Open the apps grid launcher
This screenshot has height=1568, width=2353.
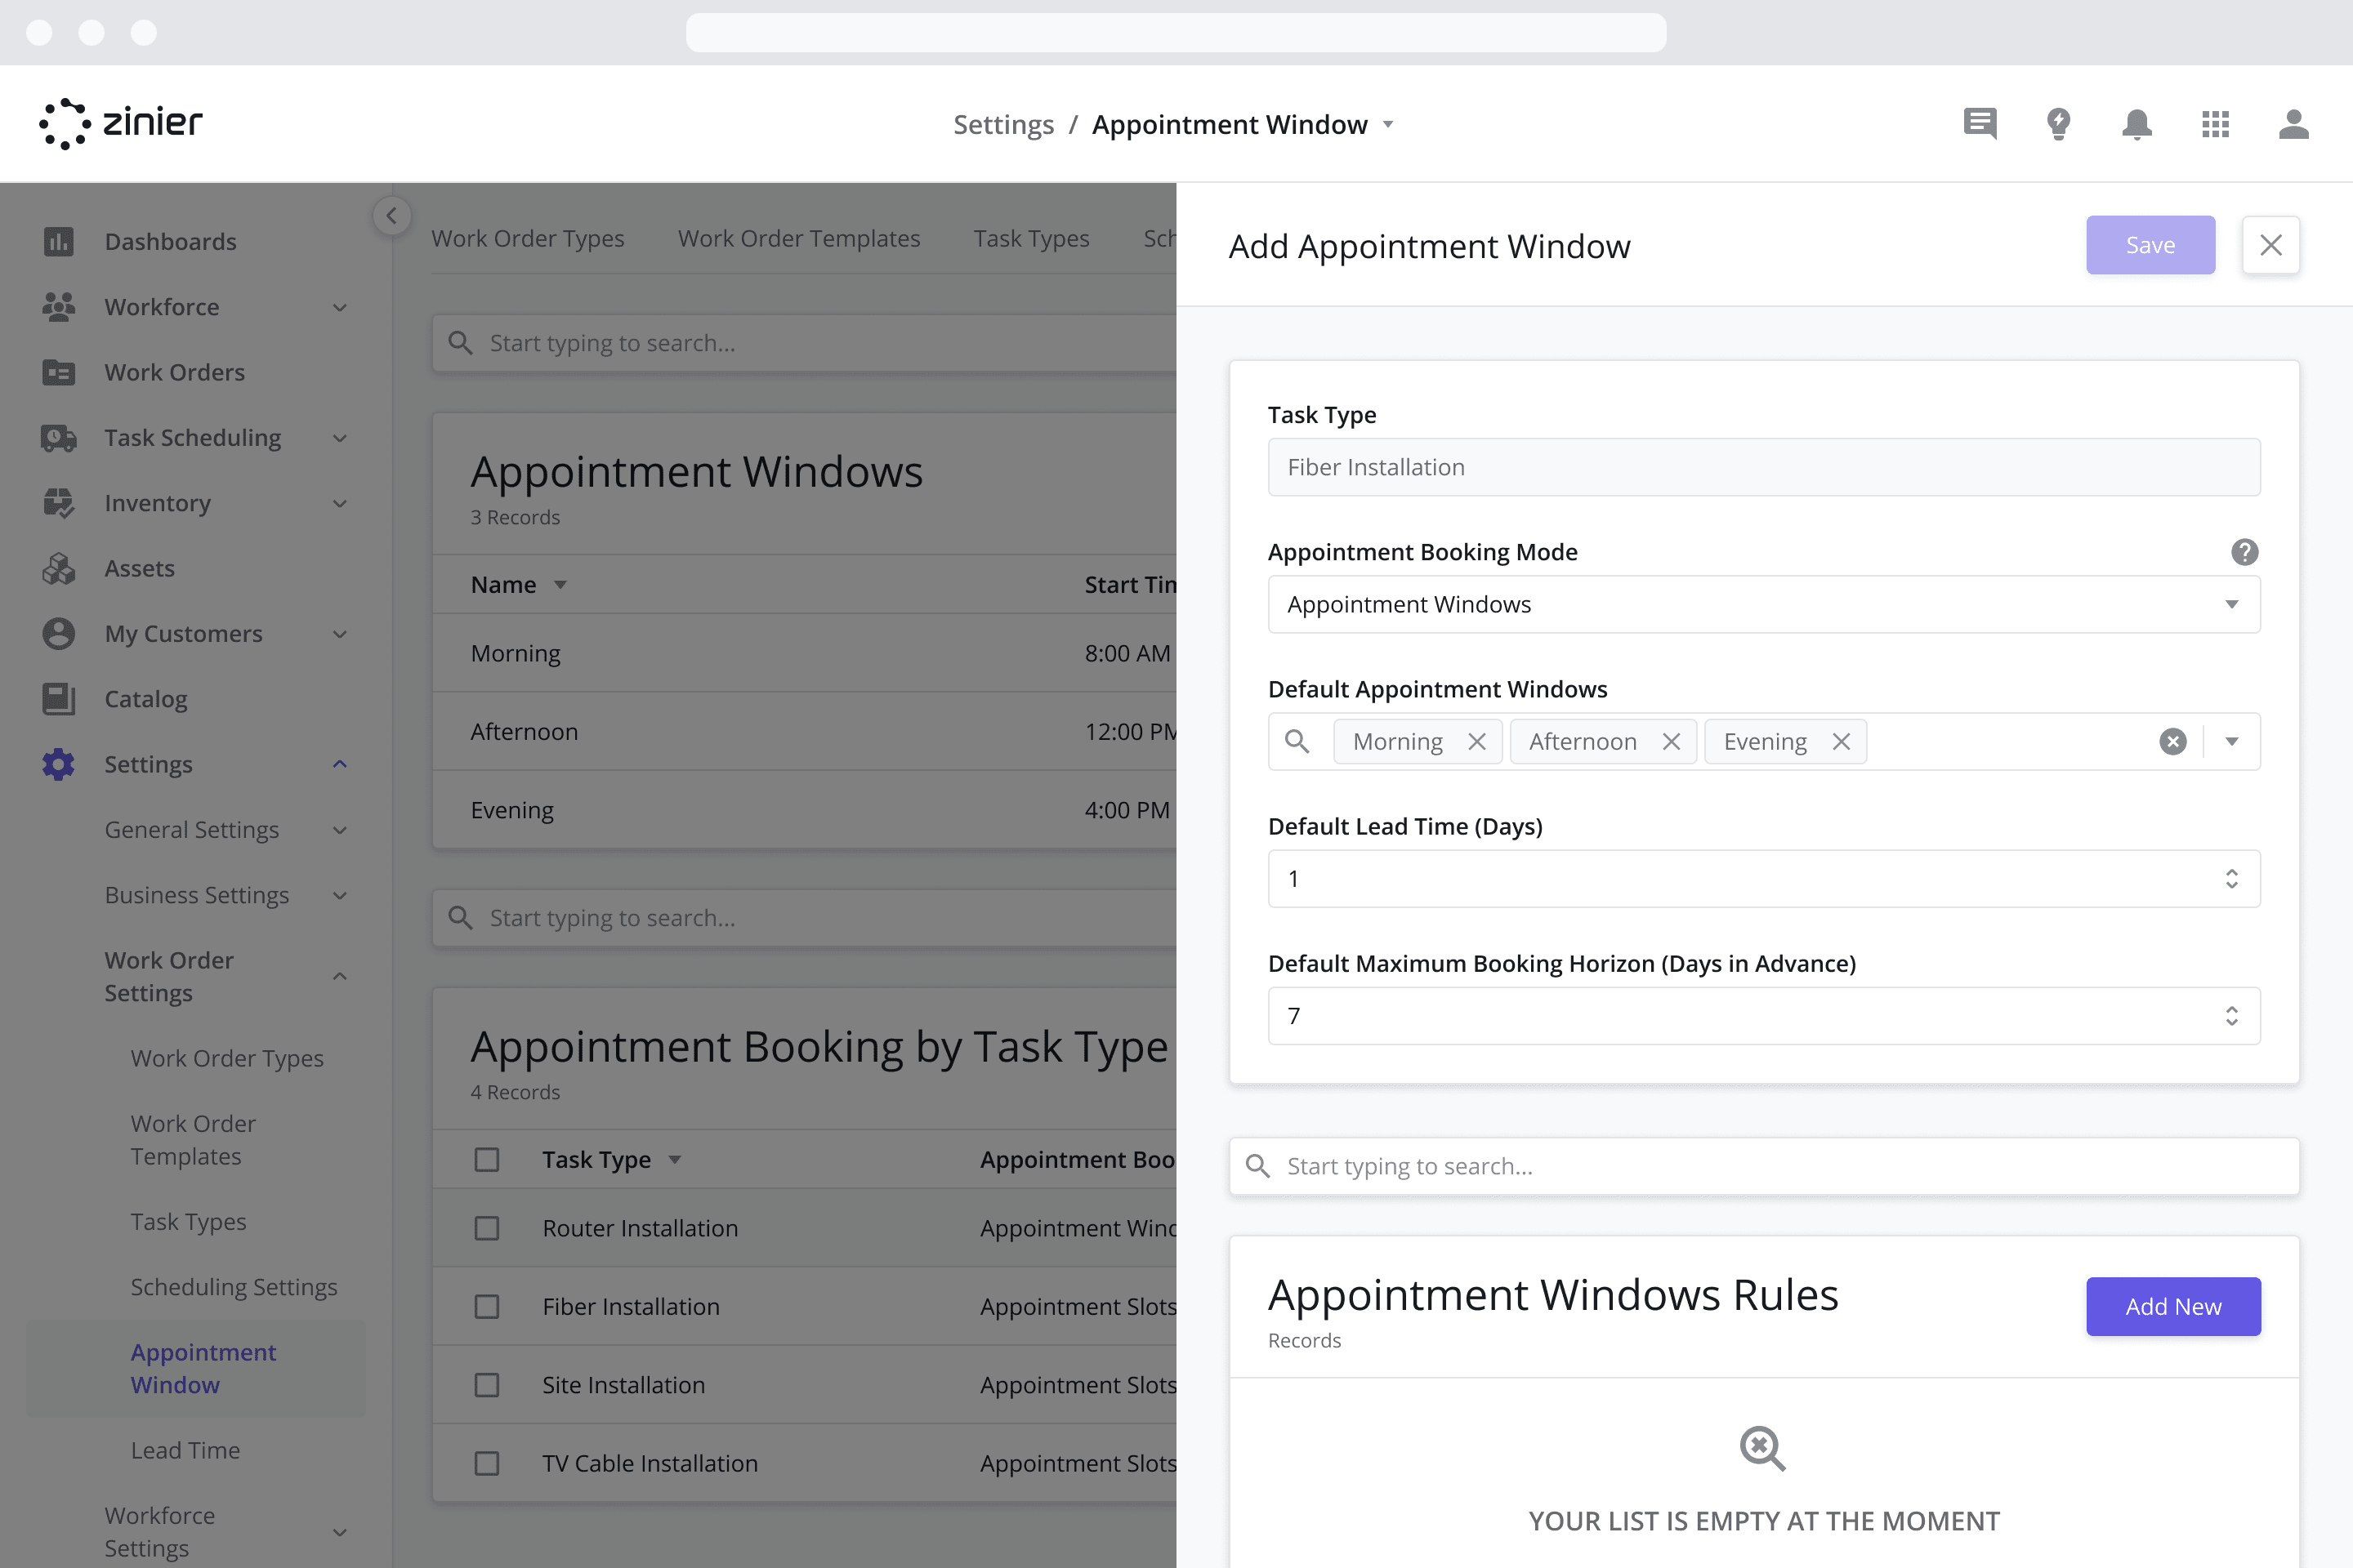coord(2215,124)
